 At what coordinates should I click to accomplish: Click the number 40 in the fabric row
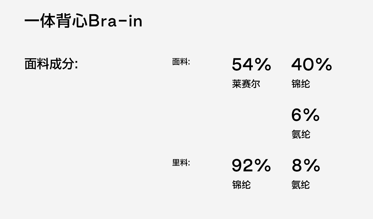click(303, 64)
